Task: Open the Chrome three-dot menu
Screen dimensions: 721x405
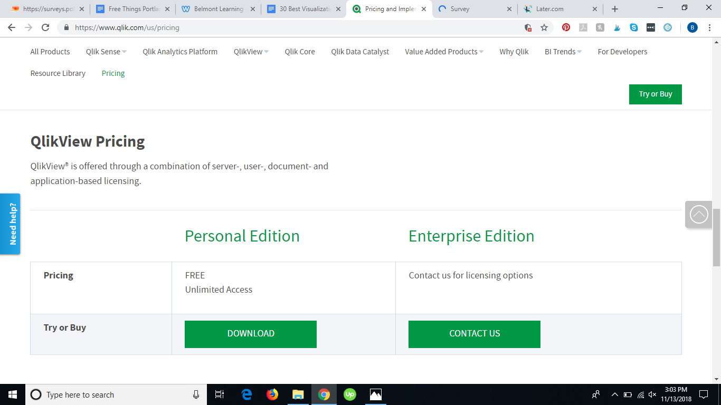Action: pyautogui.click(x=710, y=27)
